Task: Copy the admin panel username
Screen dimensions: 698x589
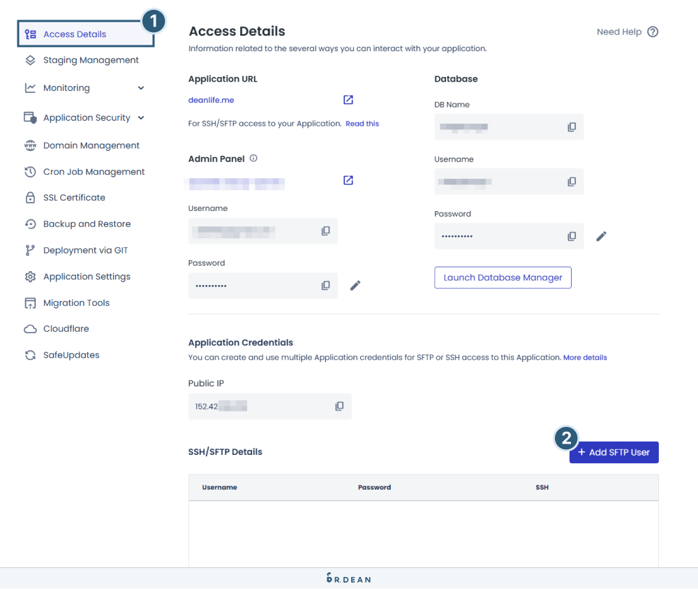Action: (x=325, y=231)
